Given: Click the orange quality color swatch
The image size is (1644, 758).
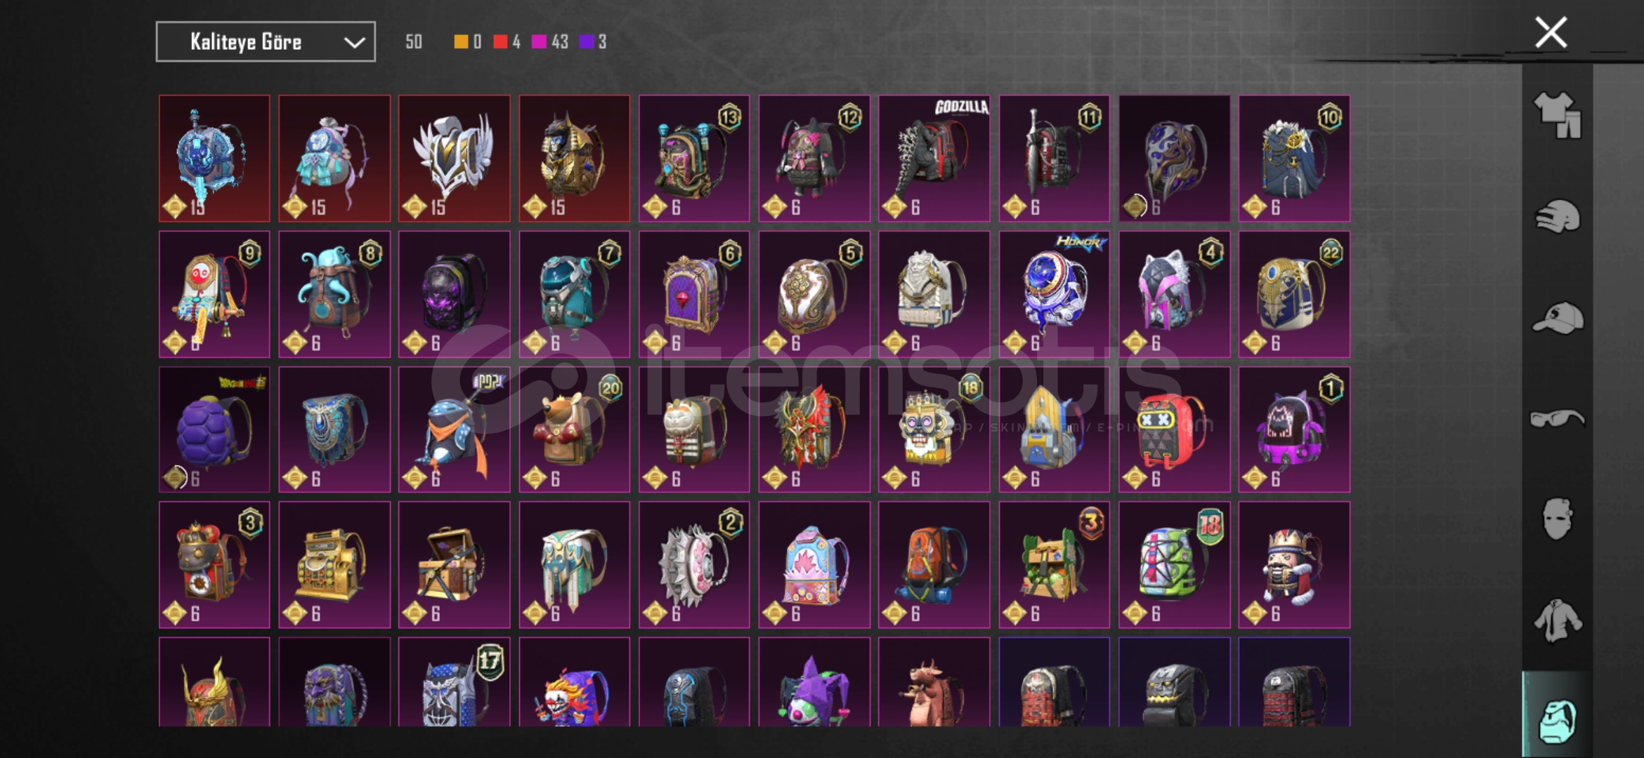Looking at the screenshot, I should tap(461, 42).
